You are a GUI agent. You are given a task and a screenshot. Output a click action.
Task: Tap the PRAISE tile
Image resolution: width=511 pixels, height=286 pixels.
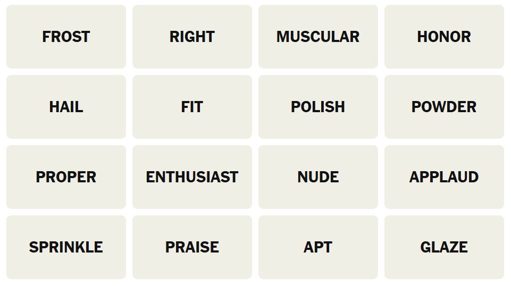click(x=192, y=247)
